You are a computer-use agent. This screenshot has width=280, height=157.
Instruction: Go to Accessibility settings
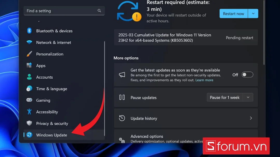pos(64,112)
